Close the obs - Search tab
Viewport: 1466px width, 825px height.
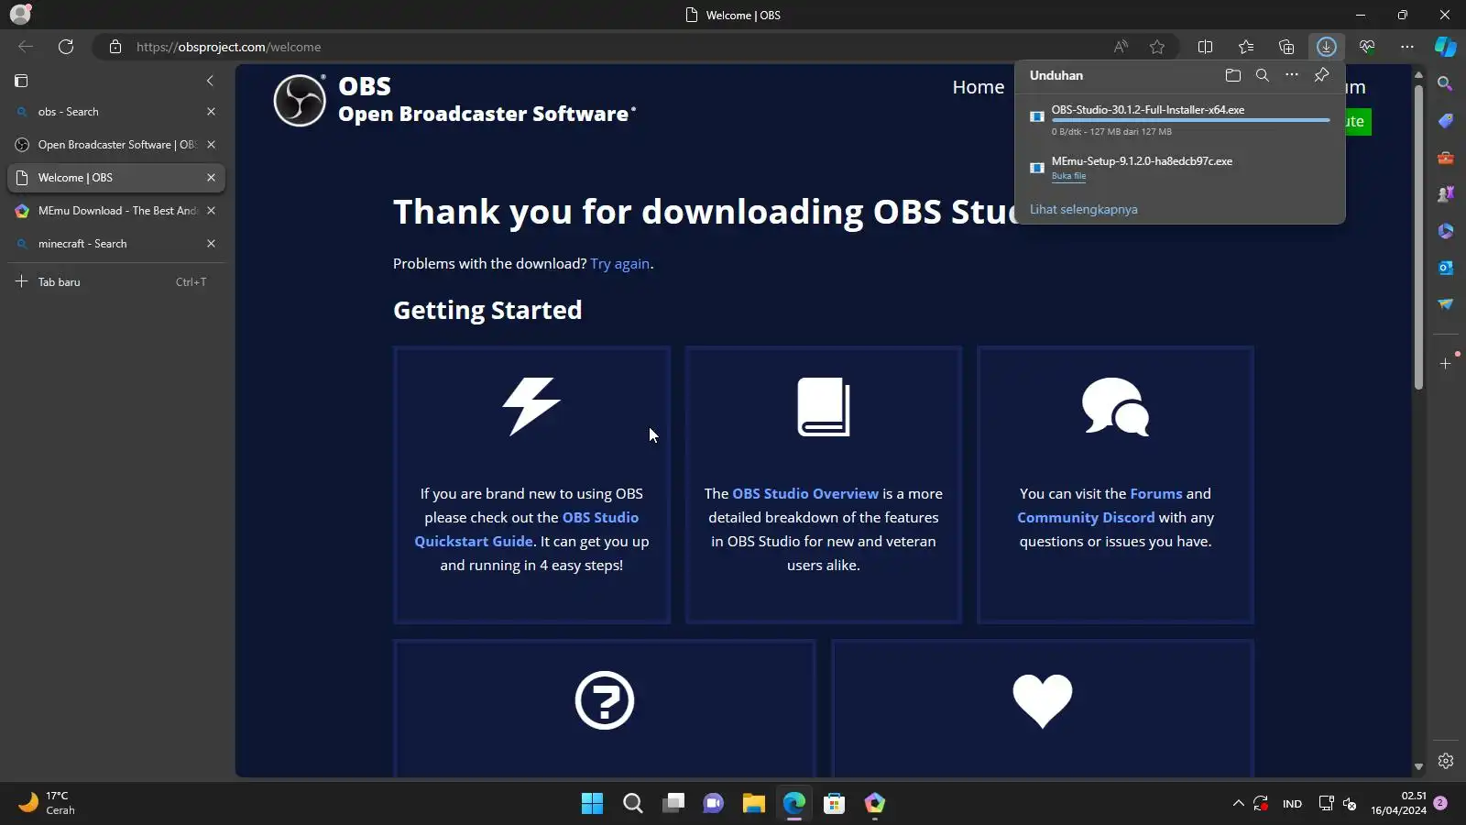click(x=211, y=112)
